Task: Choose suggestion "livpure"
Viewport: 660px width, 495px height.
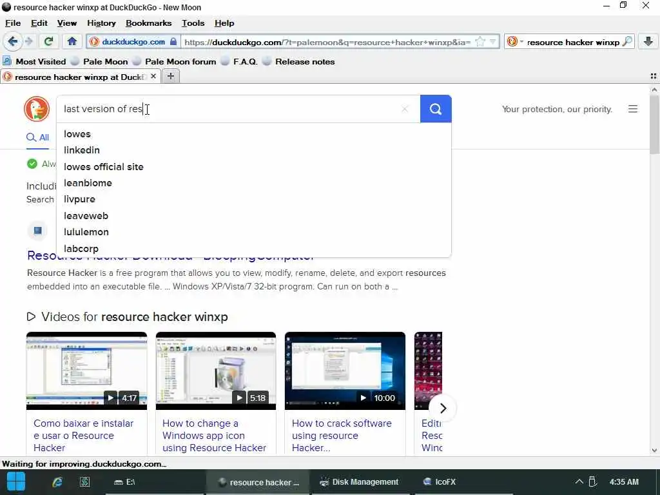Action: [x=254, y=199]
